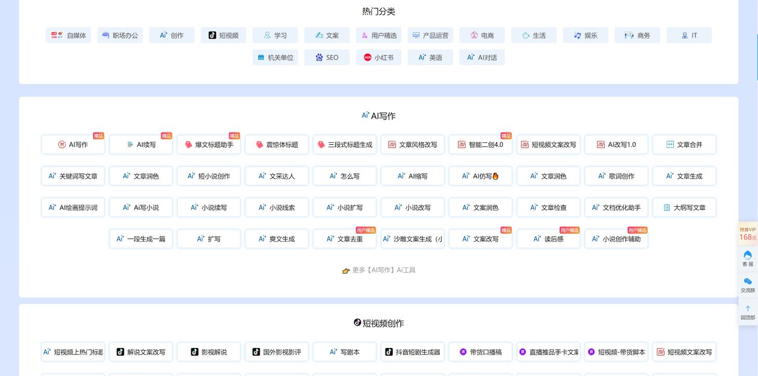Select the 读后感 tool

click(x=549, y=239)
